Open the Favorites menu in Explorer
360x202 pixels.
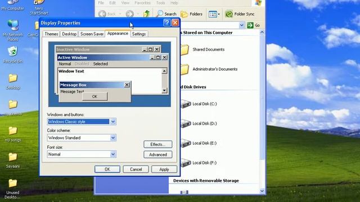142,3
